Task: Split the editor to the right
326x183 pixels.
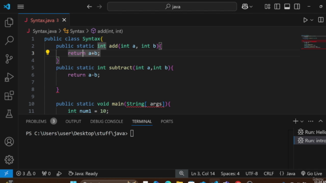Action: [321, 20]
